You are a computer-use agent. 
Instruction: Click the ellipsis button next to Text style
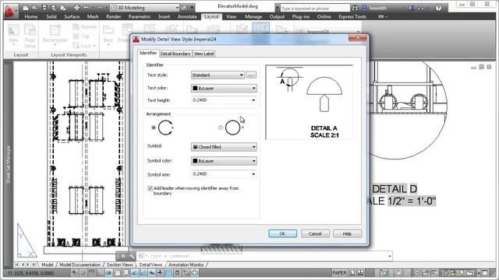(x=251, y=75)
